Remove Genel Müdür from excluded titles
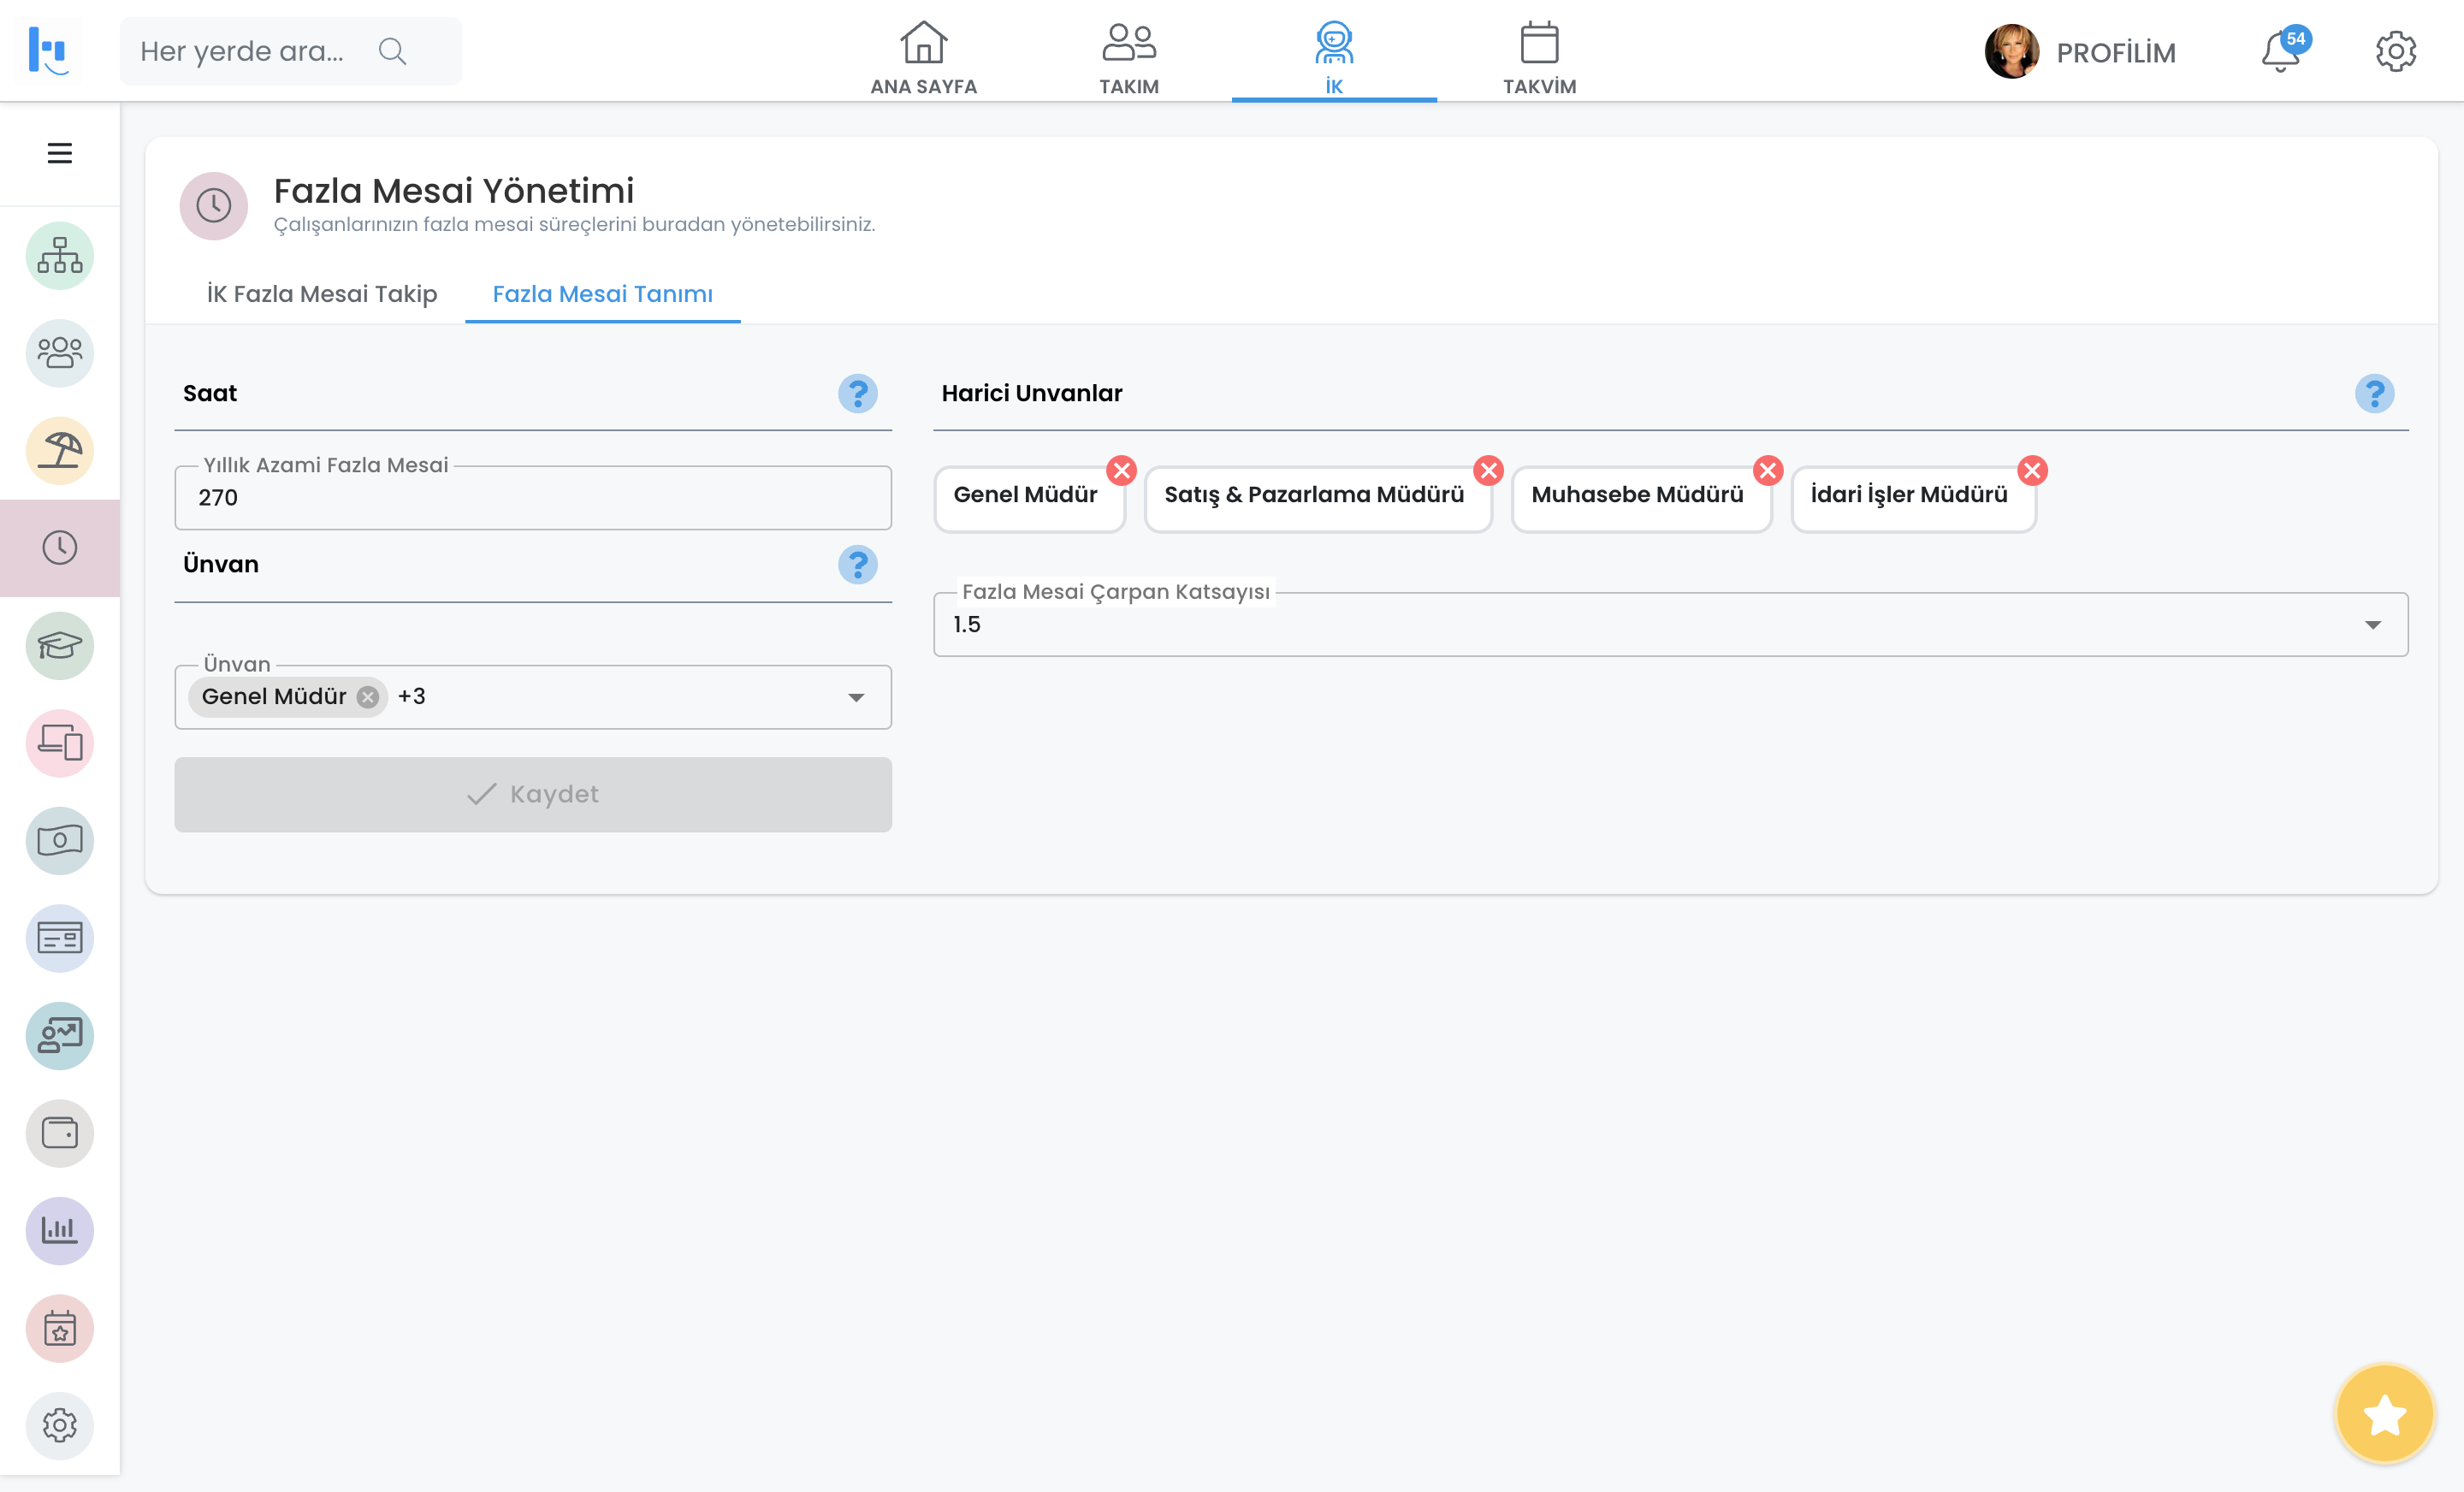 coord(1121,470)
